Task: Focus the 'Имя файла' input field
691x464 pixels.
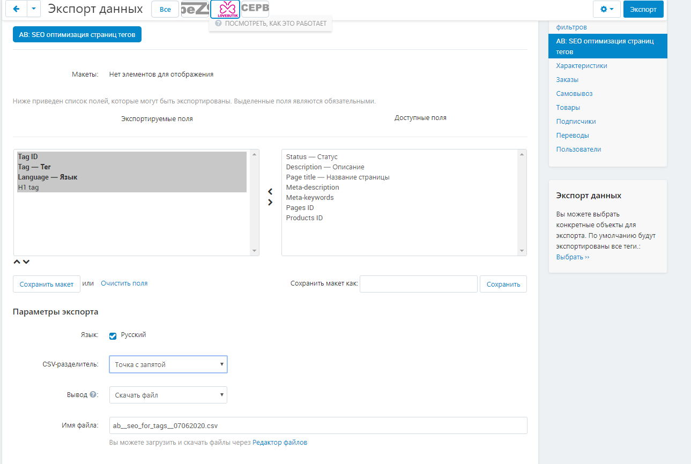Action: coord(318,425)
